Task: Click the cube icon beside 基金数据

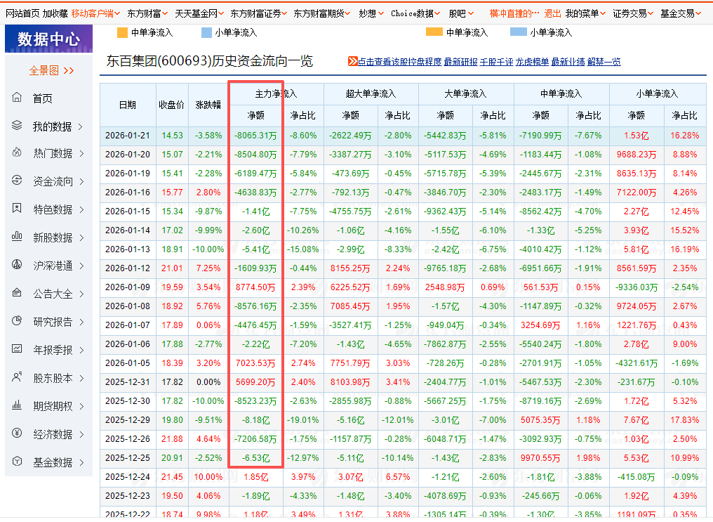Action: tap(17, 462)
